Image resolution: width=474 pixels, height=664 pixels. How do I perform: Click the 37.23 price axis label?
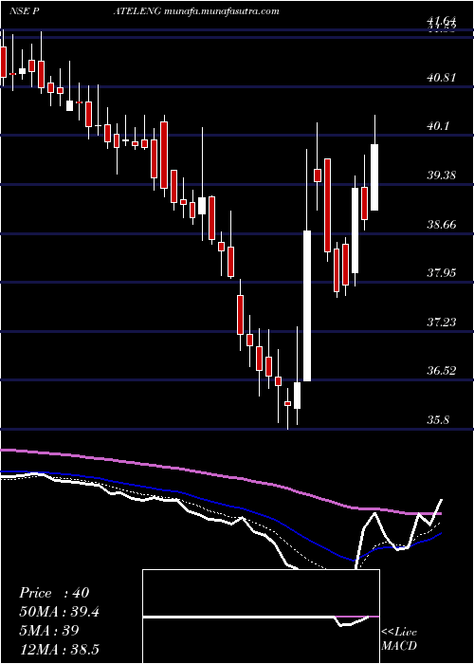(442, 323)
